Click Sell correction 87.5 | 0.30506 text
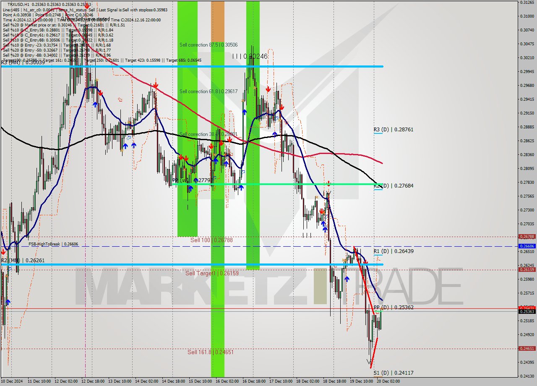 coord(209,45)
